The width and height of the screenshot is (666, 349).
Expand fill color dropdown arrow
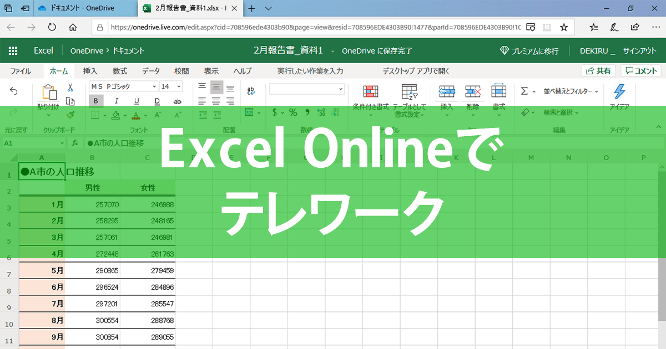coord(125,115)
